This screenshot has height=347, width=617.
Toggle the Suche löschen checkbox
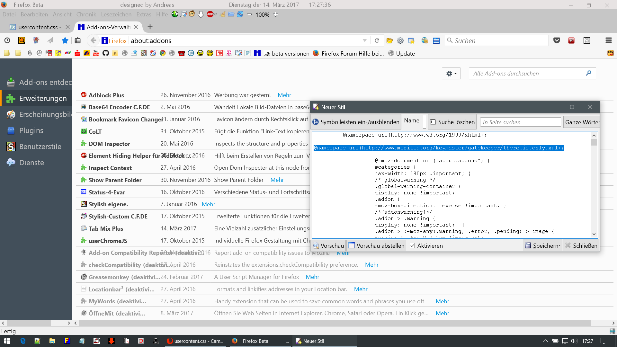pyautogui.click(x=433, y=122)
